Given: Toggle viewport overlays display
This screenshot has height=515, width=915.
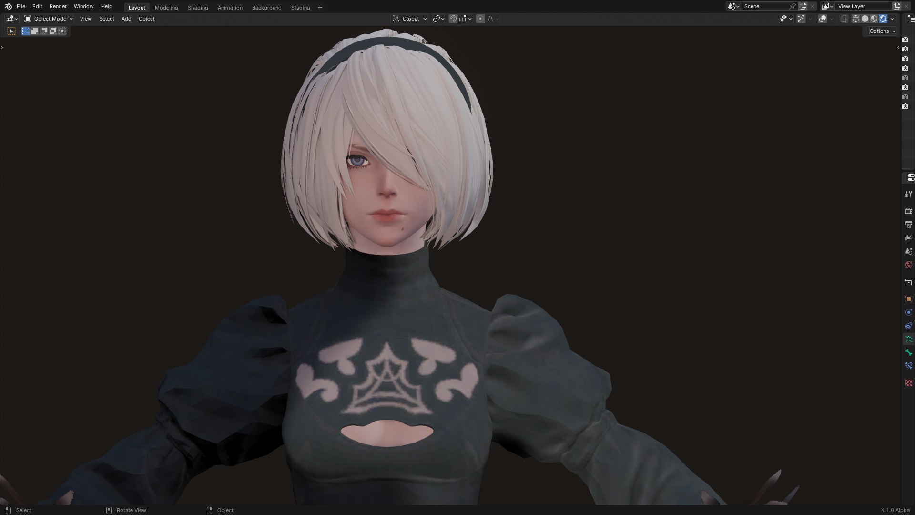Looking at the screenshot, I should pos(823,19).
